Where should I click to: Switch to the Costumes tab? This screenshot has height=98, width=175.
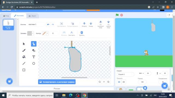pyautogui.click(x=19, y=16)
